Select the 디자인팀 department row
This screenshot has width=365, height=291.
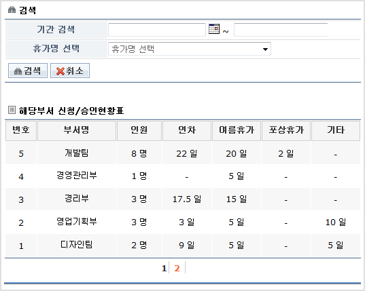[x=182, y=246]
